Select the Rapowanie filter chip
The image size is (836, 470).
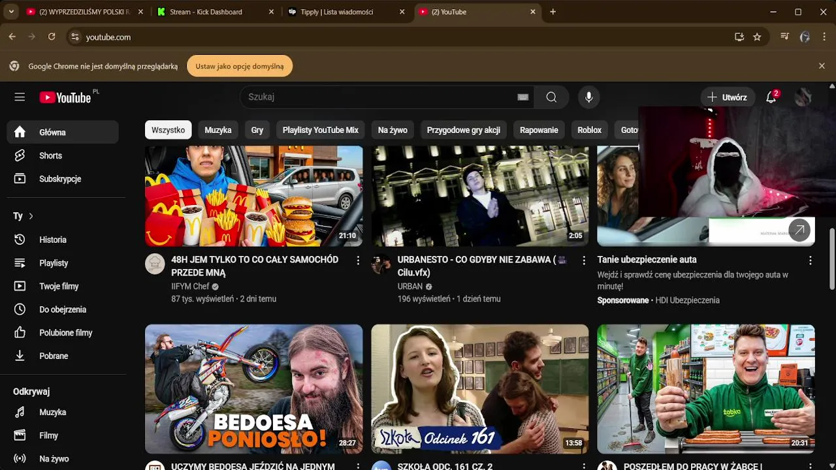click(539, 130)
